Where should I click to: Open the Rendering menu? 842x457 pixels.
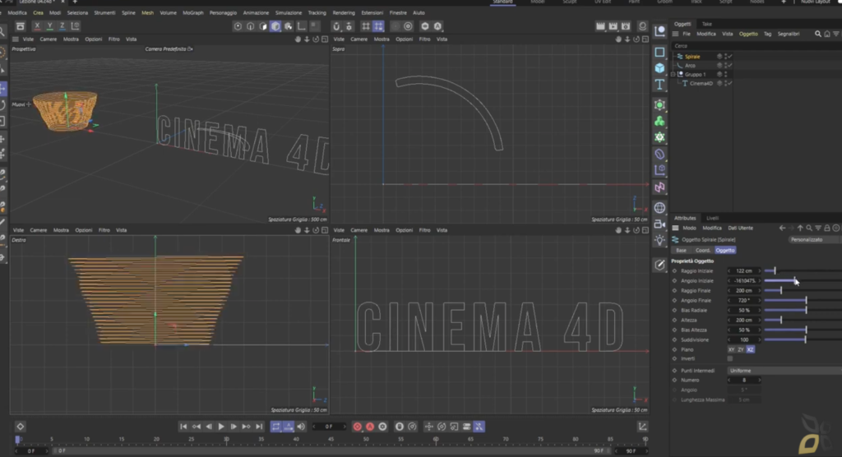tap(344, 13)
